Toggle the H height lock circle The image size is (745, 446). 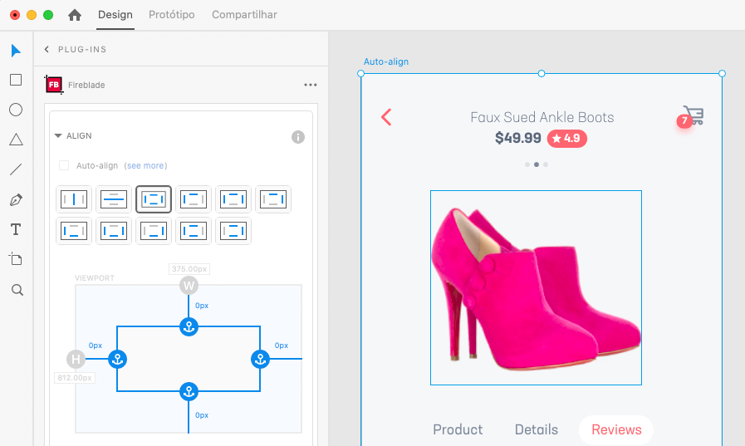76,359
